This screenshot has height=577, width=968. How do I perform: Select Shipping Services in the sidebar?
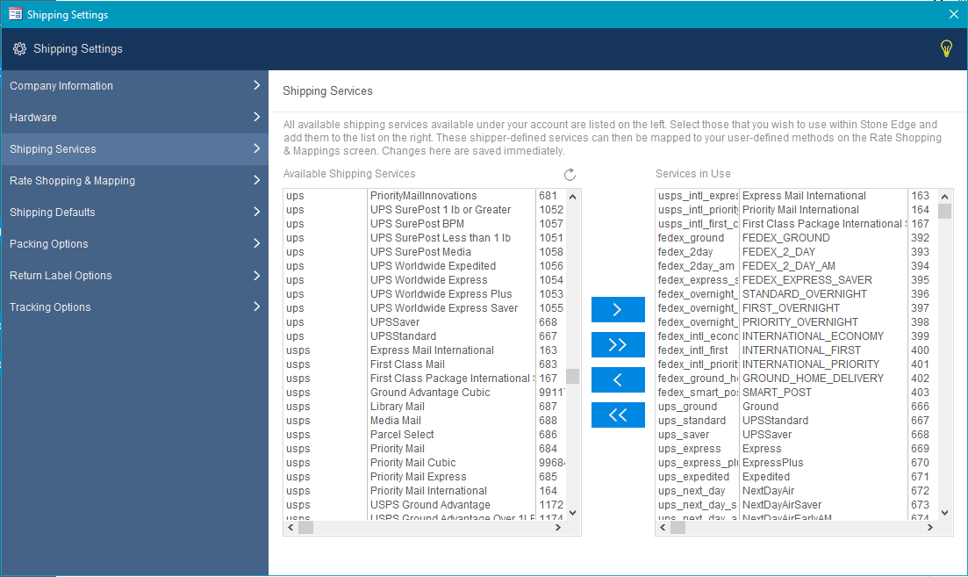(x=134, y=149)
